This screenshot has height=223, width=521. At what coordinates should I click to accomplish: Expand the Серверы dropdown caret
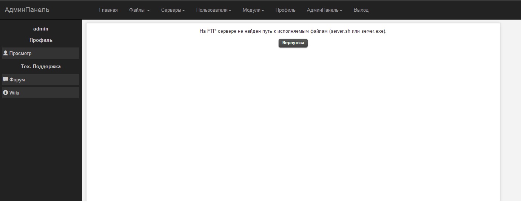[x=183, y=11]
